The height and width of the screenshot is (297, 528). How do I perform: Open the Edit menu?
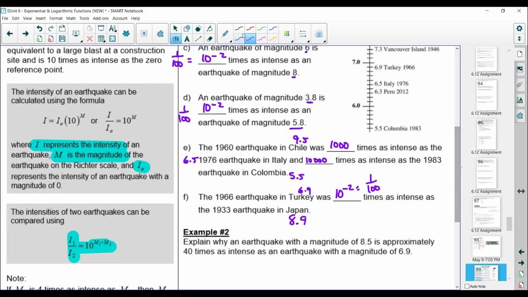[16, 18]
